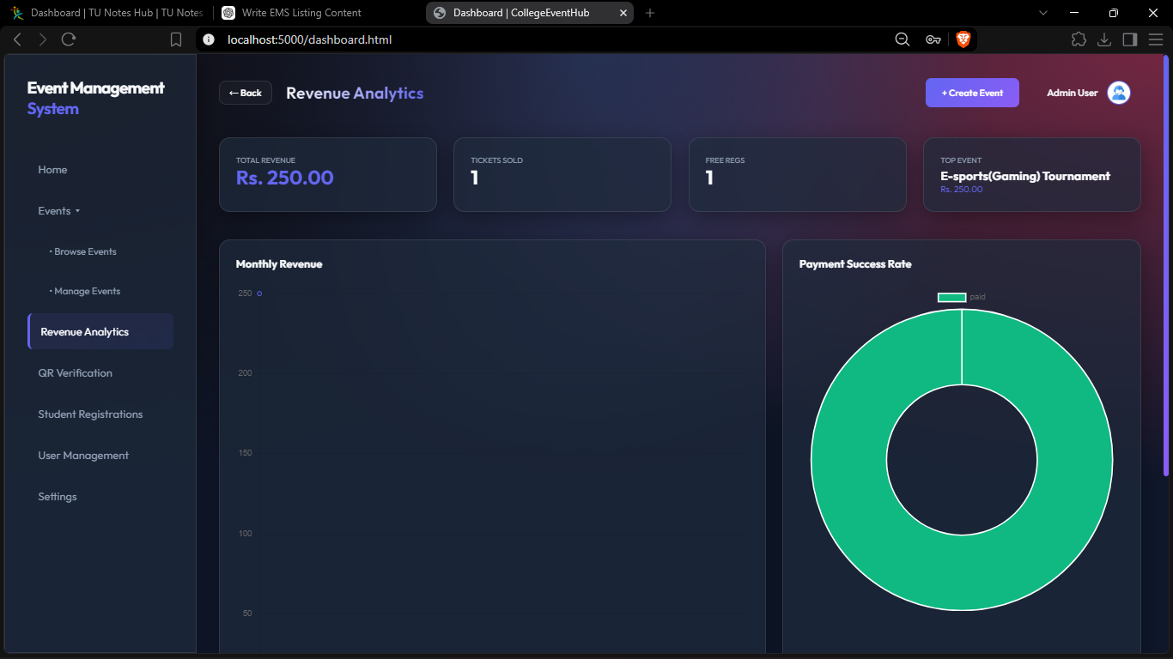Click the Monthly Revenue chart data point

tap(259, 293)
